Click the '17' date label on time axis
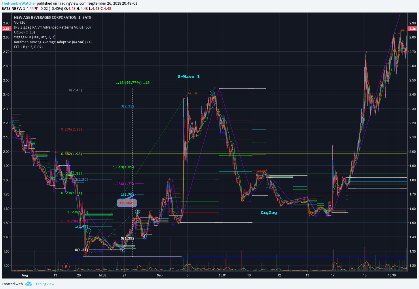419x289 pixels. (333, 275)
